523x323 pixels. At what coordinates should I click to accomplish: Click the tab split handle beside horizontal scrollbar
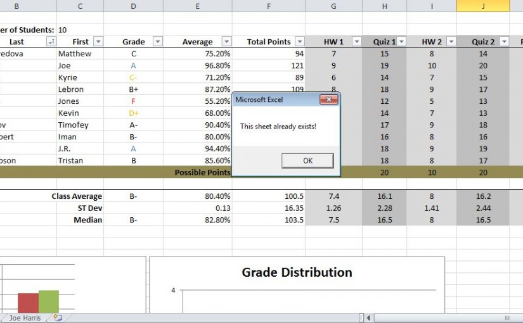pyautogui.click(x=361, y=318)
